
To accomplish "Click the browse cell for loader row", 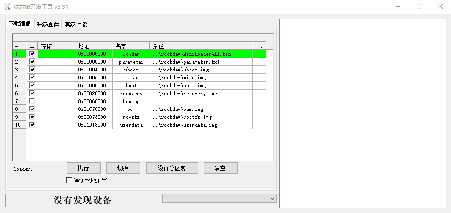I will coord(259,54).
